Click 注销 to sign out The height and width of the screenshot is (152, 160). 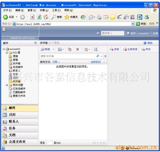pos(155,33)
